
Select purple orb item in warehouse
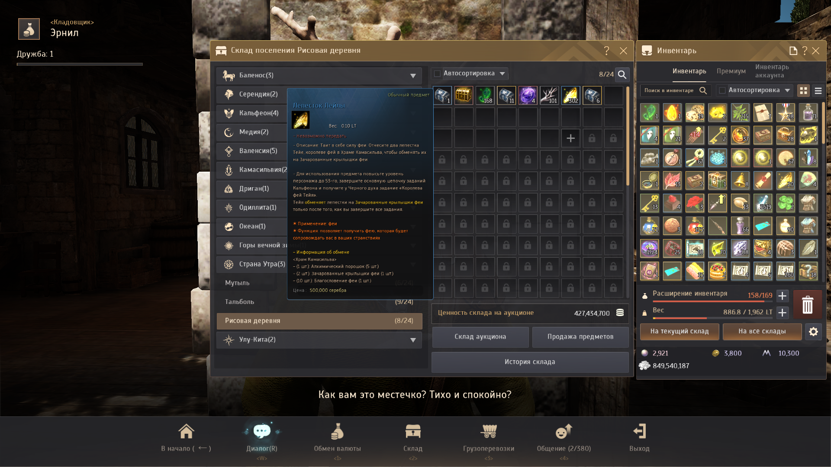click(528, 96)
